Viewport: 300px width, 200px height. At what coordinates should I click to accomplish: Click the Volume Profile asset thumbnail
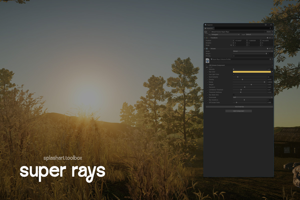click(x=207, y=61)
